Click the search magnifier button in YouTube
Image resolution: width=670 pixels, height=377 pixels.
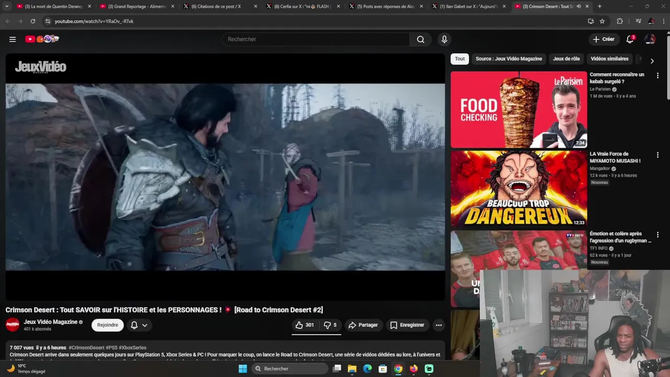click(420, 39)
